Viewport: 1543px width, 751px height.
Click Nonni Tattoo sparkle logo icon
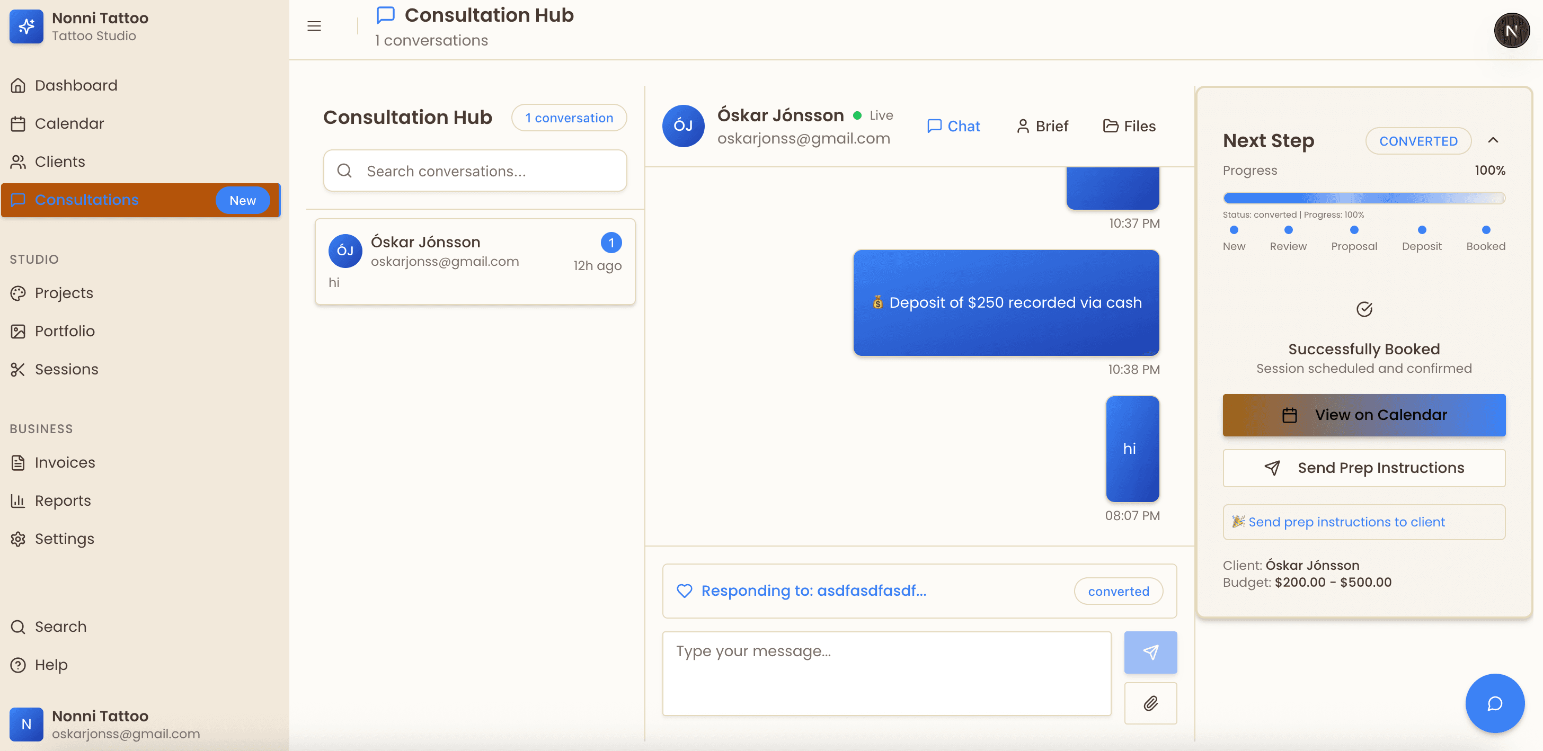(26, 26)
